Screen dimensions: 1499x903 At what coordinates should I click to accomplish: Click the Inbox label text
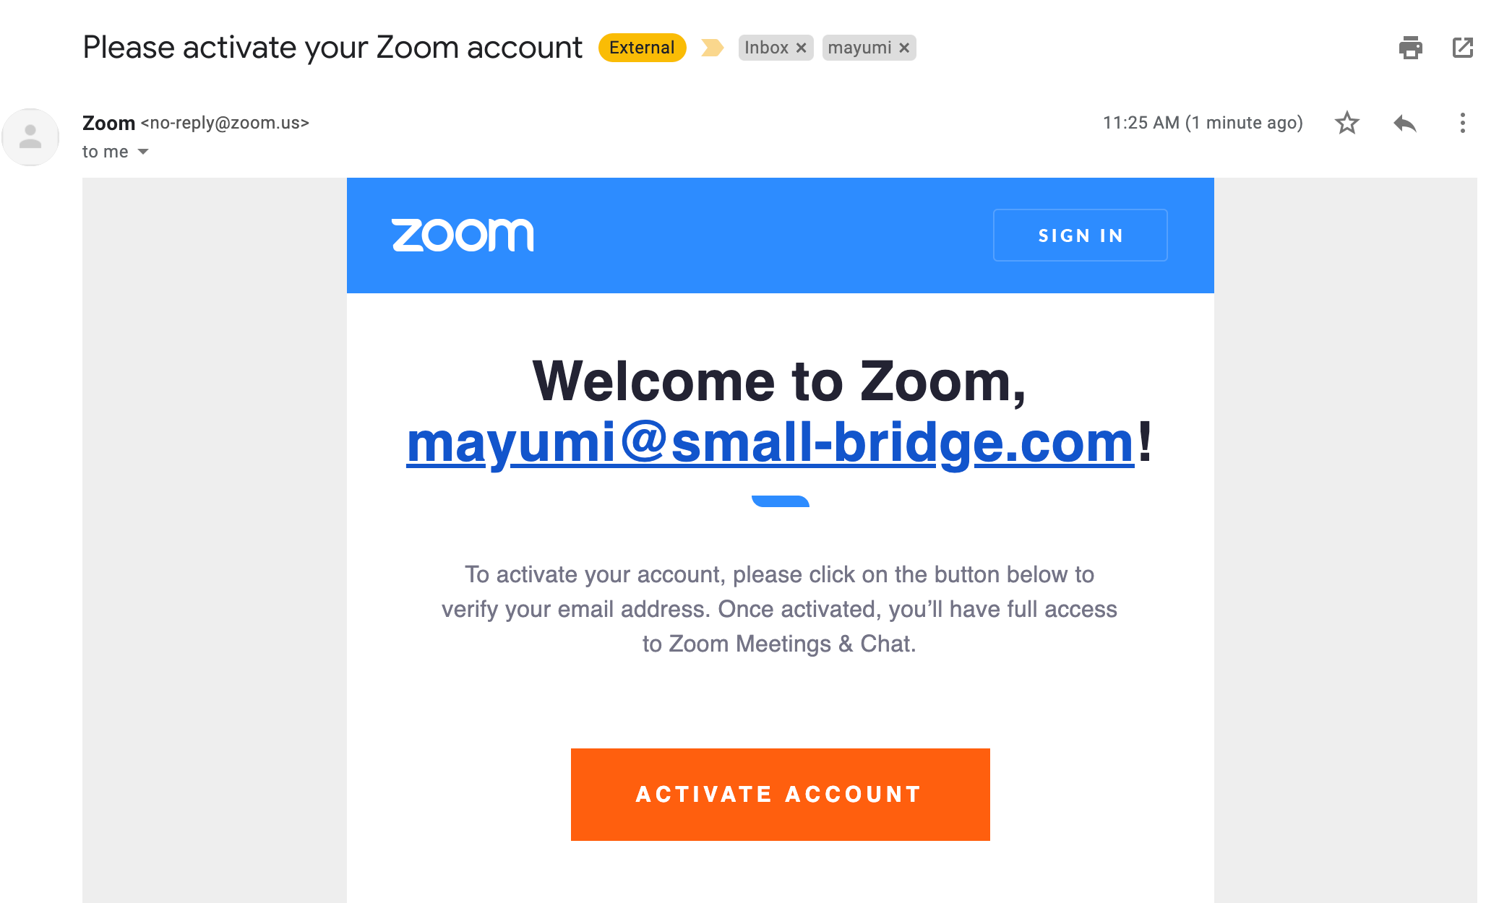[x=766, y=48]
